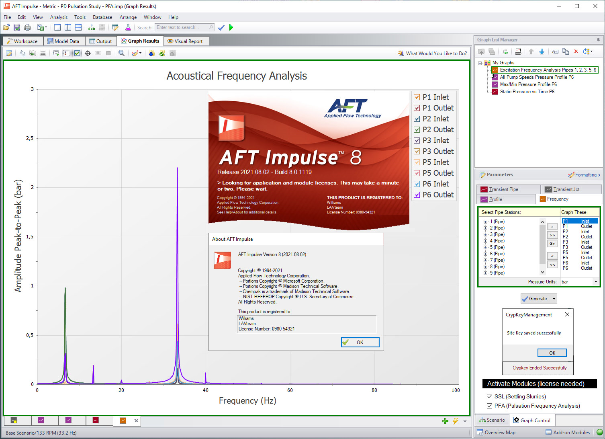Viewport: 605px width, 439px height.
Task: Pin the Graph List Manager panel
Action: (598, 40)
